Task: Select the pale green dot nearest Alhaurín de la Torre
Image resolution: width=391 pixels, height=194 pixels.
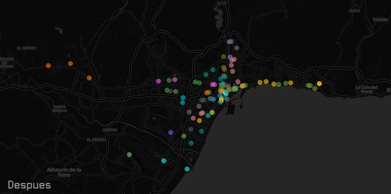Action: coord(129,155)
